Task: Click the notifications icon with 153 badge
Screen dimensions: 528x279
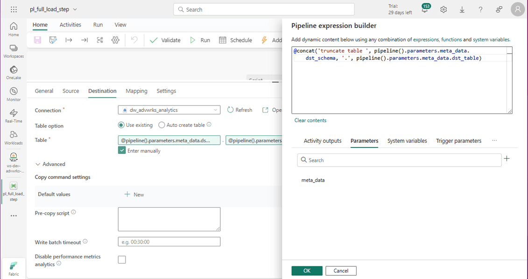Action: click(x=425, y=9)
